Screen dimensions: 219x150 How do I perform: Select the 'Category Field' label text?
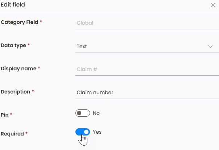click(x=20, y=22)
